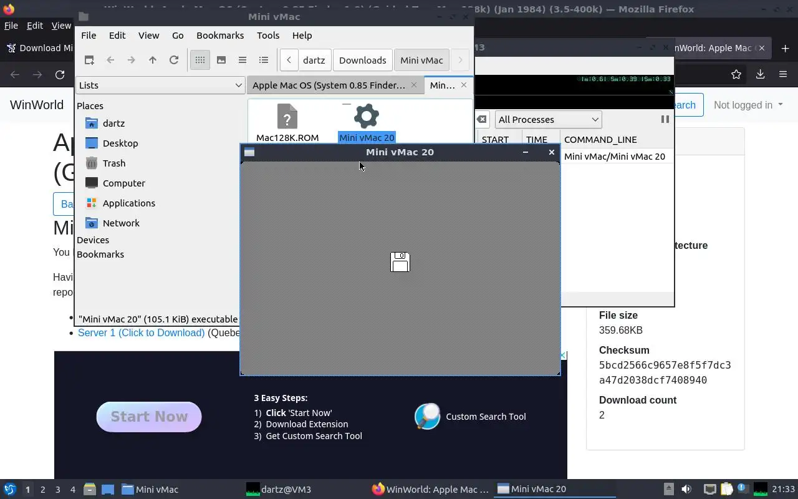This screenshot has height=499, width=798.
Task: Switch file manager to thumbnail view
Action: [x=221, y=60]
